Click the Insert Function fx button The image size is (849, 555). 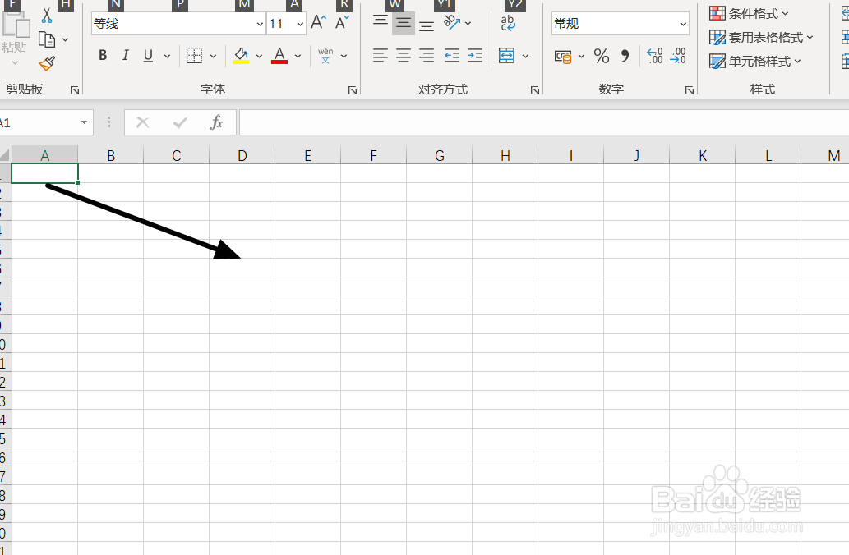tap(216, 123)
